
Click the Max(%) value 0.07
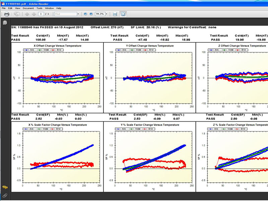177,119
